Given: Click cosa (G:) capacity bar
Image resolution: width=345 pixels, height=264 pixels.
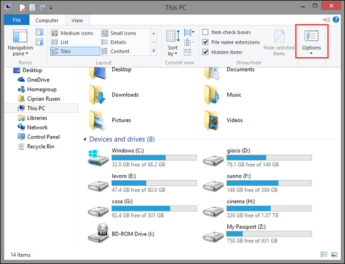Looking at the screenshot, I should pos(154,208).
